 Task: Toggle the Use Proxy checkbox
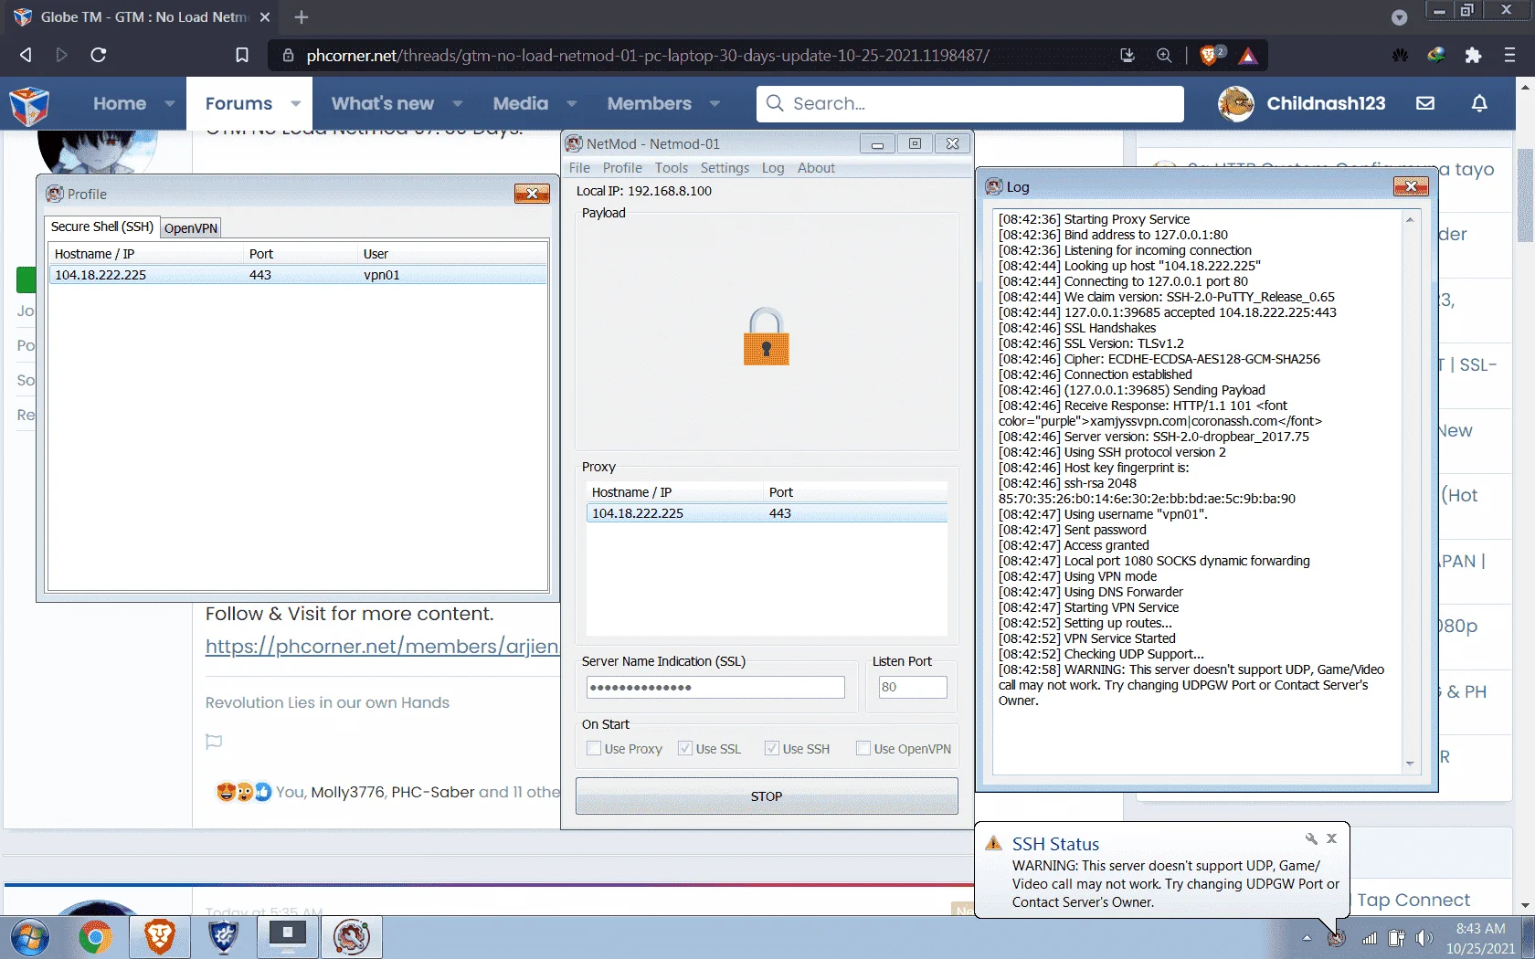click(594, 748)
